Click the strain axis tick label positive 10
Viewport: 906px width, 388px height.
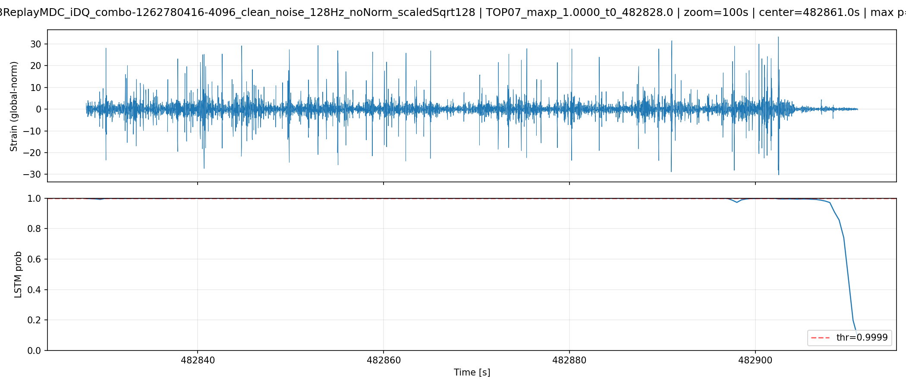(x=36, y=88)
